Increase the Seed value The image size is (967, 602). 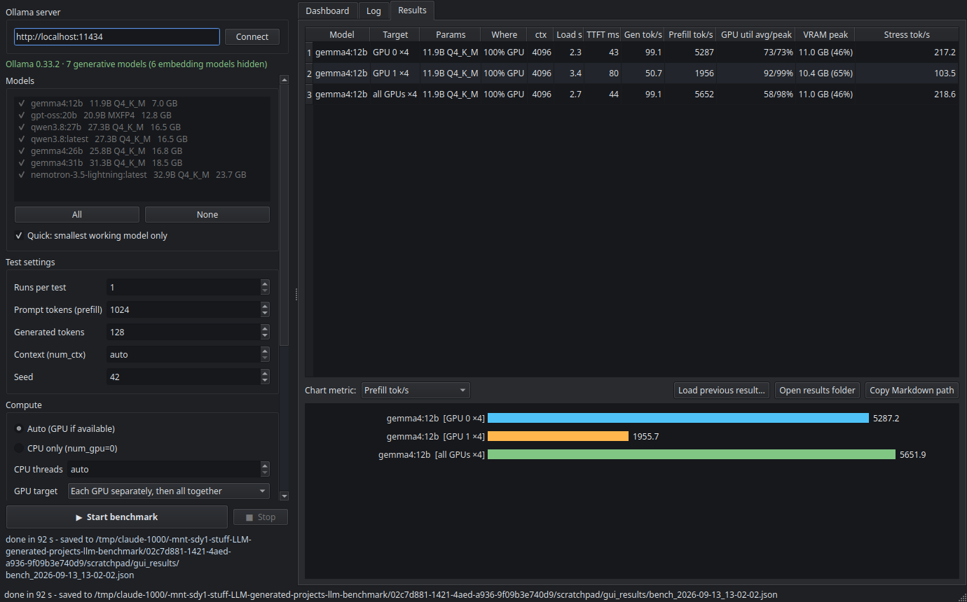[265, 373]
